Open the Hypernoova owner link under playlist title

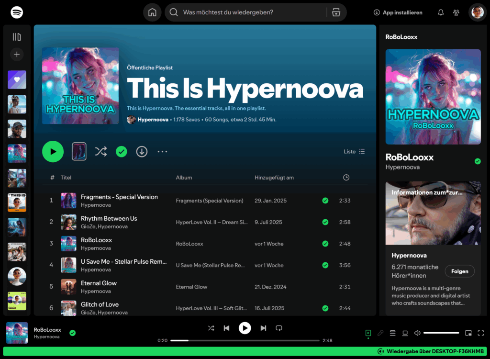click(153, 120)
